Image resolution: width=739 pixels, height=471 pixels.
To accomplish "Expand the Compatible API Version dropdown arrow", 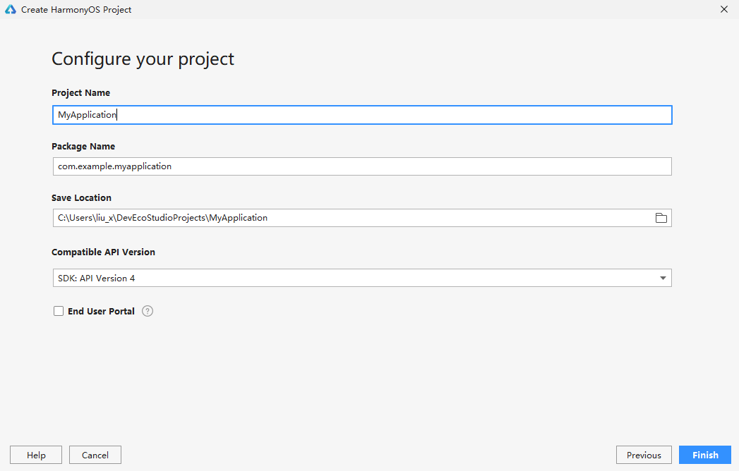I will tap(663, 279).
